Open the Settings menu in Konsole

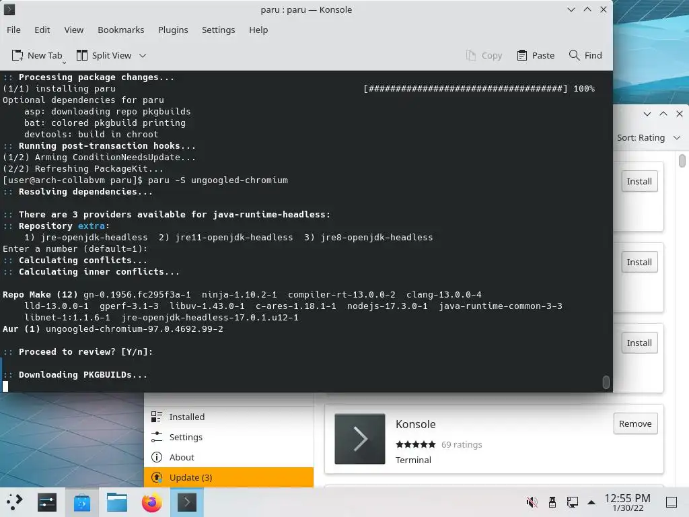pos(218,30)
